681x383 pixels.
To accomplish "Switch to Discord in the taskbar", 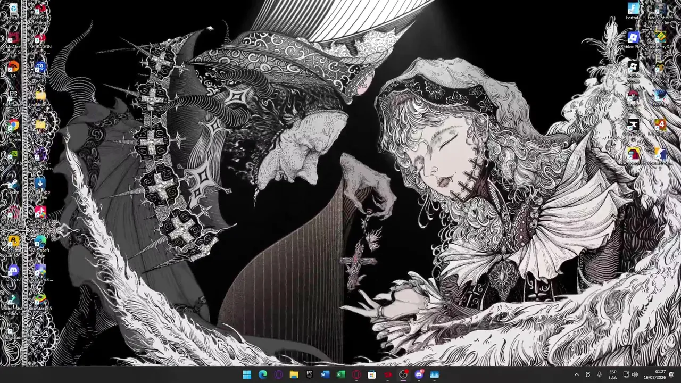I will [419, 374].
